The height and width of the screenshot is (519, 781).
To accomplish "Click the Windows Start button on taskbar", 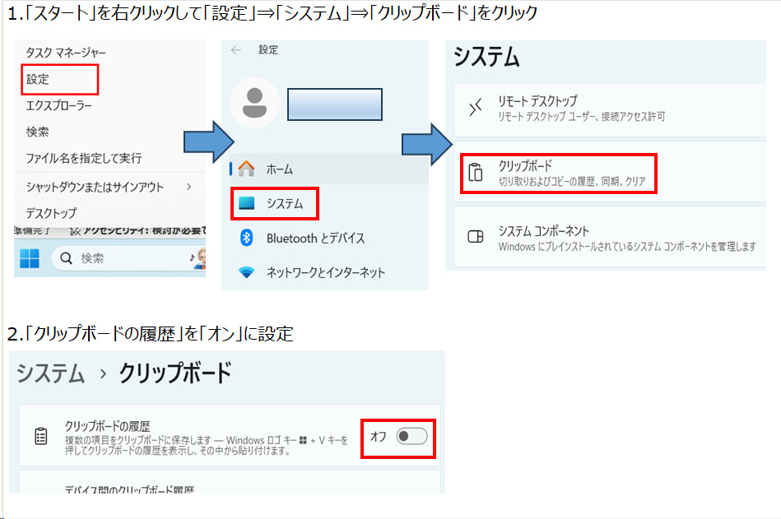I will [x=30, y=258].
